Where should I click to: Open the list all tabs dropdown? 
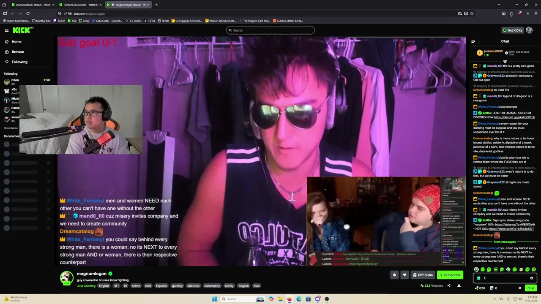[x=499, y=5]
